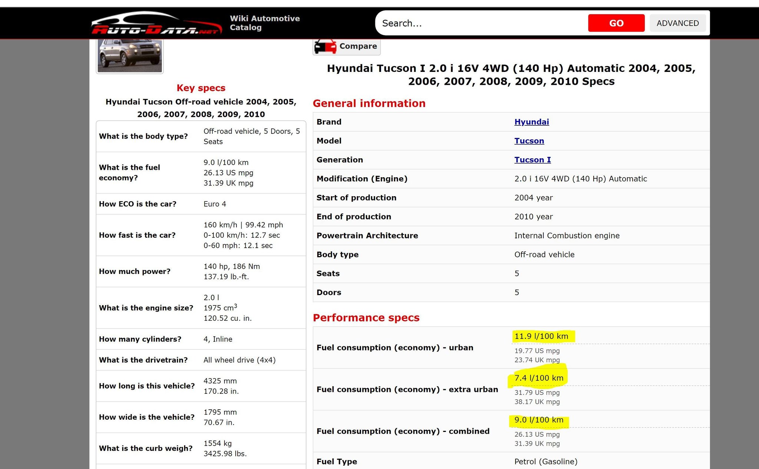Follow the Tucson model link

point(529,141)
